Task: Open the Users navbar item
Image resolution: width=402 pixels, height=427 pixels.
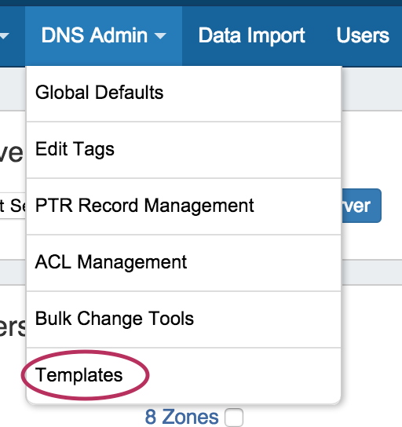Action: [x=363, y=35]
